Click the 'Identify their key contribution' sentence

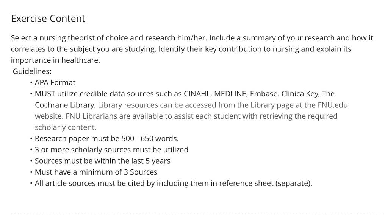point(255,49)
